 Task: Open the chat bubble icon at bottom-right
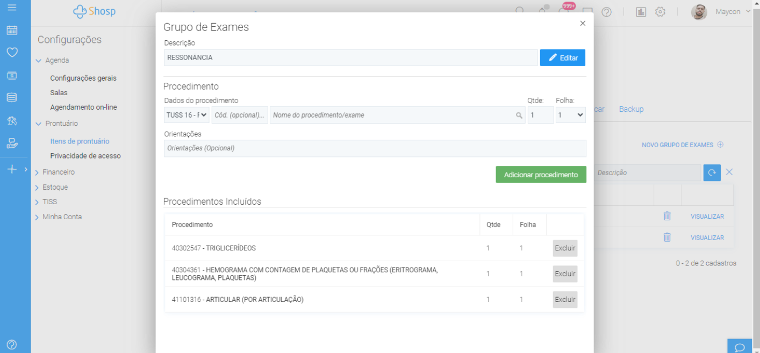(x=740, y=347)
